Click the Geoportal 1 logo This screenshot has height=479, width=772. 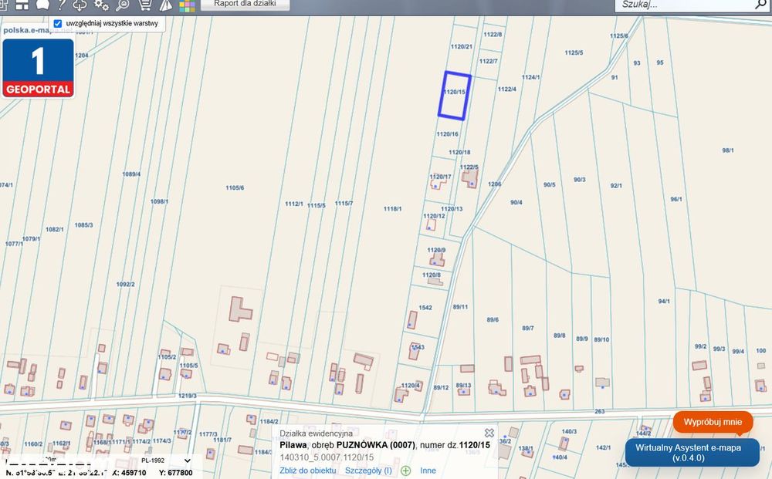click(38, 68)
